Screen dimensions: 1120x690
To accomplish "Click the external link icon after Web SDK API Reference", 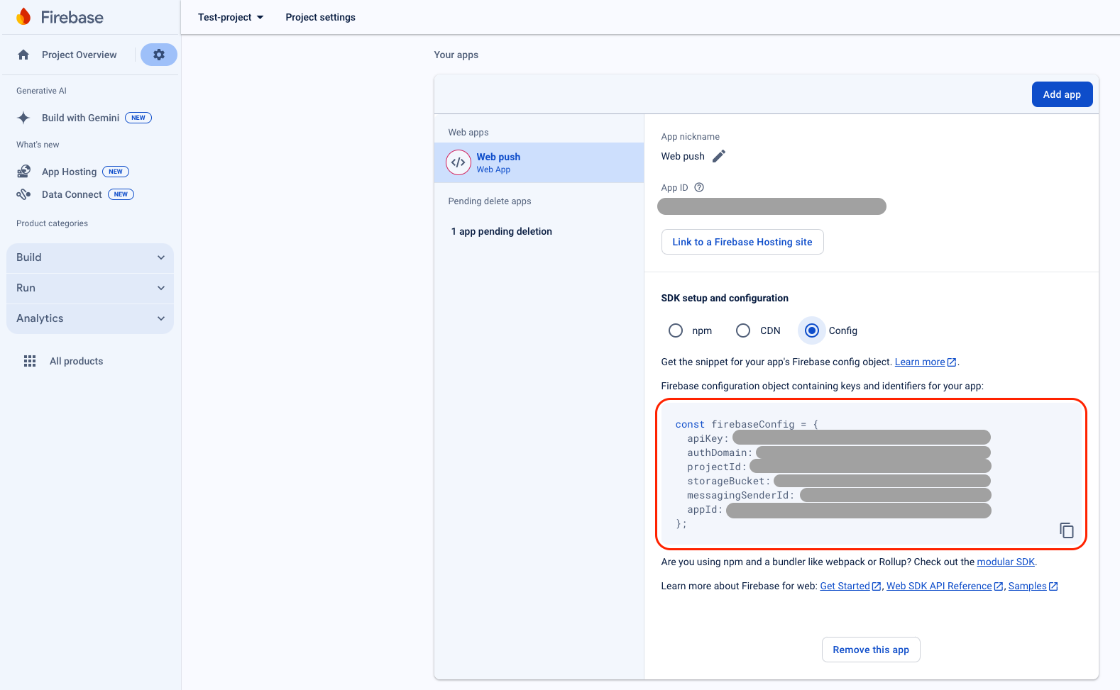I will [x=999, y=586].
